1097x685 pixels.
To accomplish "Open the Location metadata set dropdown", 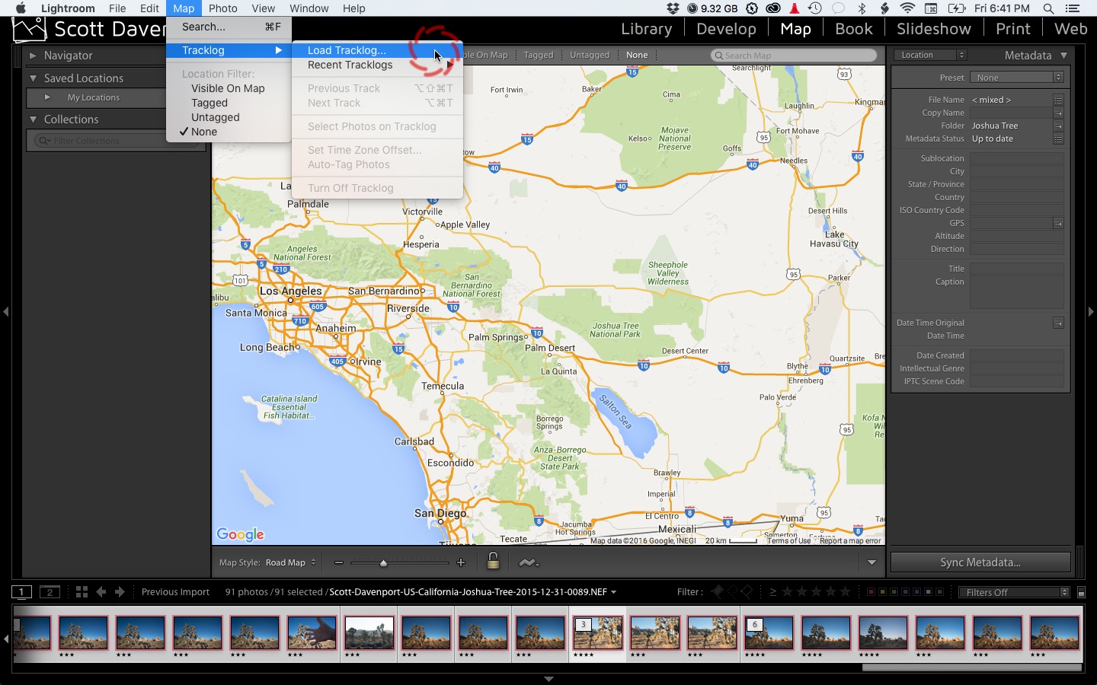I will point(932,55).
